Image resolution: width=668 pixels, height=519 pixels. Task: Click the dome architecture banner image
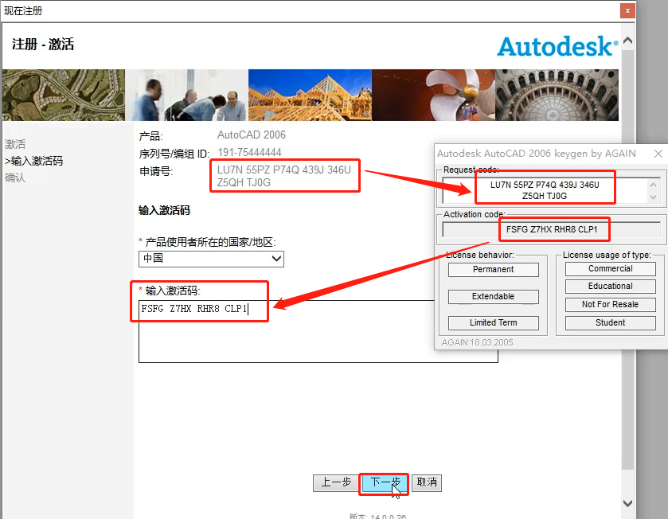coord(557,95)
